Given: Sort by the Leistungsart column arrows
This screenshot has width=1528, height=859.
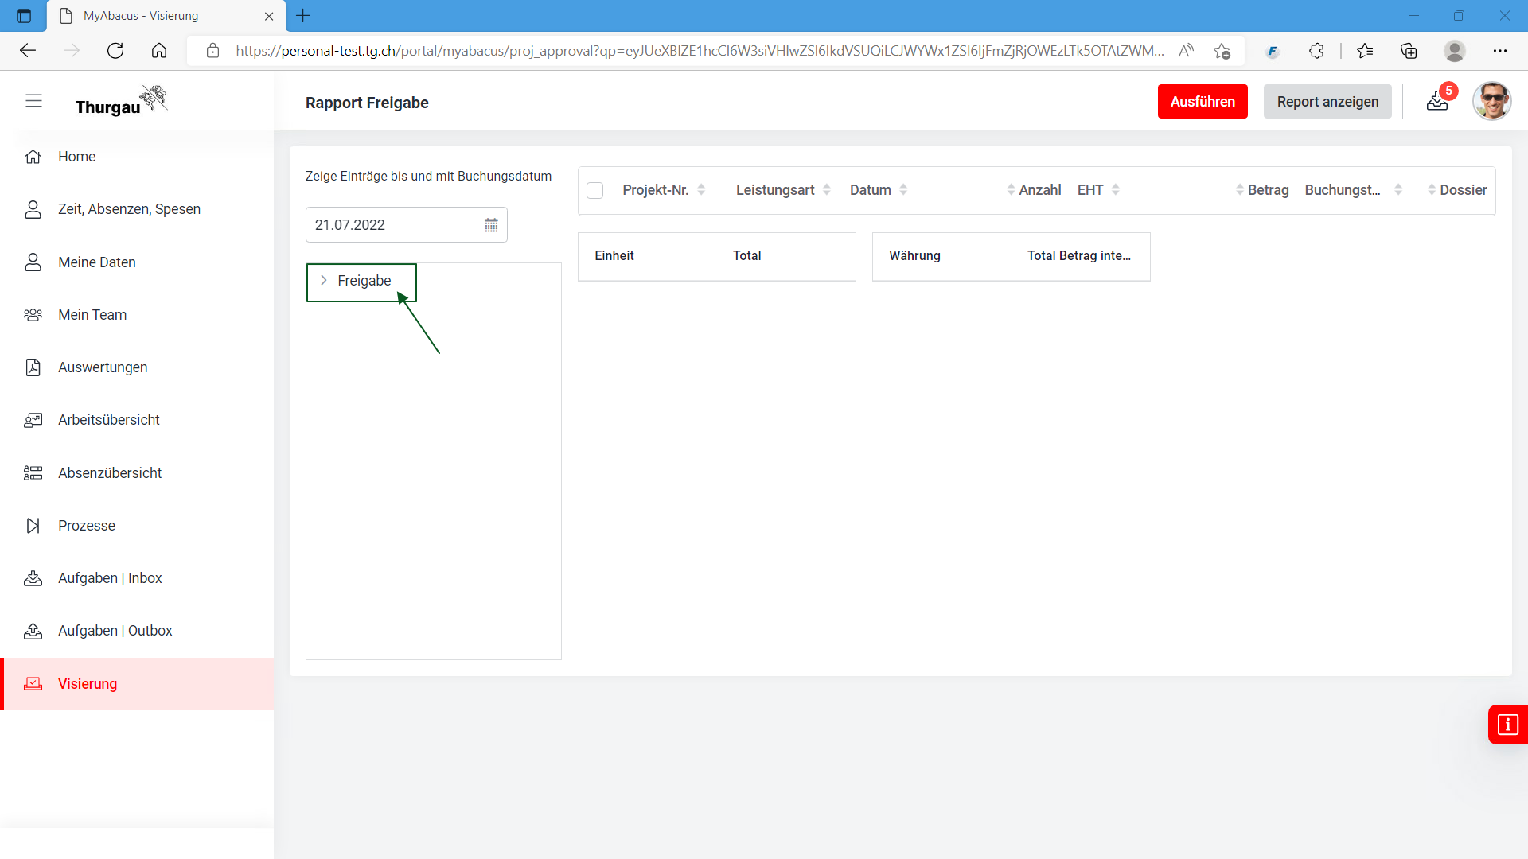Looking at the screenshot, I should coord(827,190).
